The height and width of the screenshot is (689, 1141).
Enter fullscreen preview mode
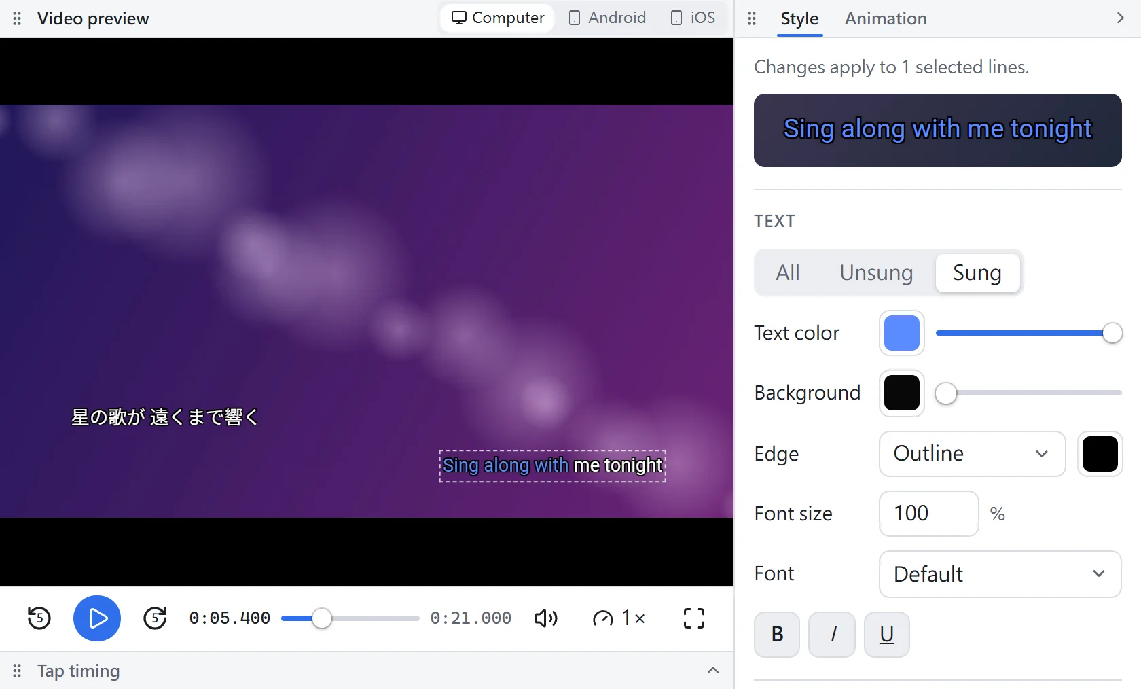pyautogui.click(x=693, y=618)
